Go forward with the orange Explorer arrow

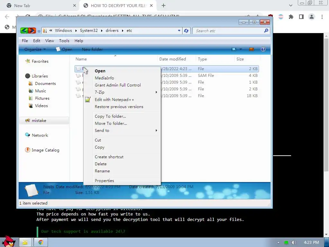(x=32, y=31)
